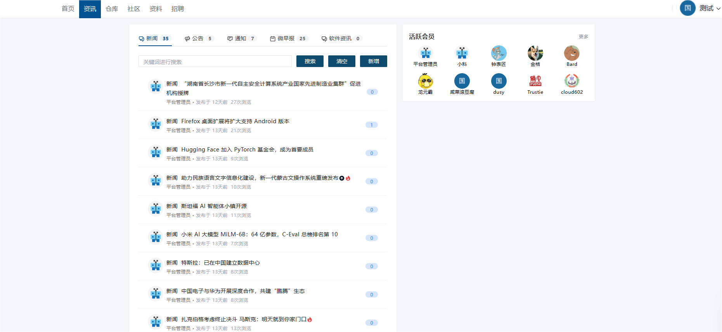Switch to the 微早报 tab
The image size is (722, 332).
pos(286,38)
